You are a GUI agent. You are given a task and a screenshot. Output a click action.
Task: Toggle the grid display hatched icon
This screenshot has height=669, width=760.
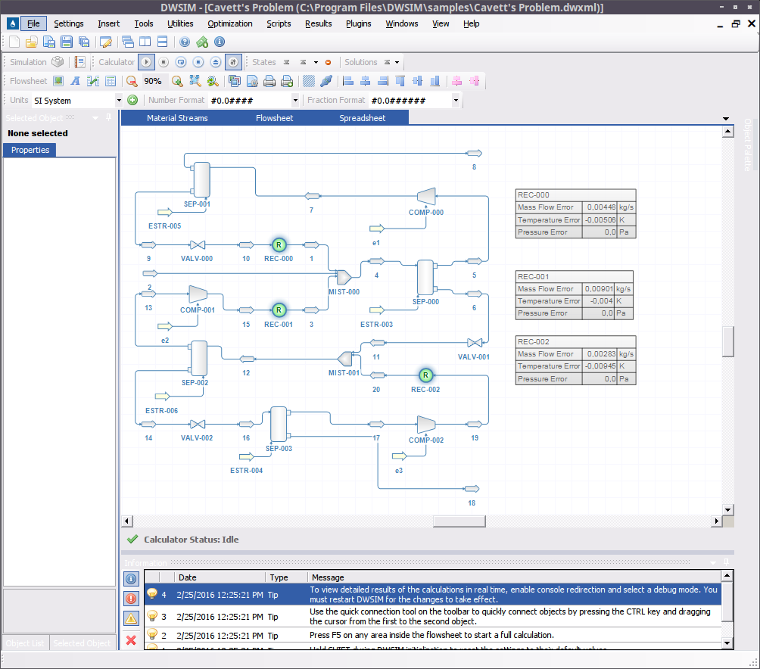pyautogui.click(x=308, y=81)
